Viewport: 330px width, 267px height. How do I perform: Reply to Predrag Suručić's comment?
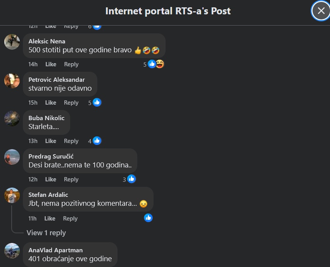(71, 179)
